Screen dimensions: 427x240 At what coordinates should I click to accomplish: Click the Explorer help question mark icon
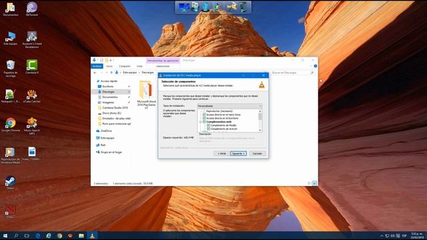point(316,66)
